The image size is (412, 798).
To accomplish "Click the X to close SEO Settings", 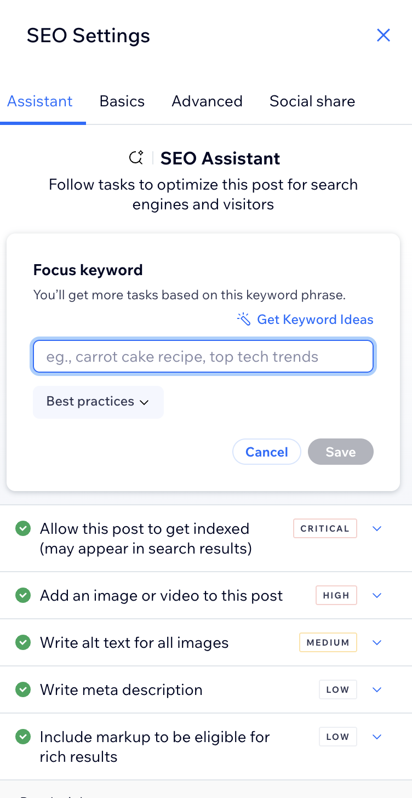I will click(x=384, y=35).
